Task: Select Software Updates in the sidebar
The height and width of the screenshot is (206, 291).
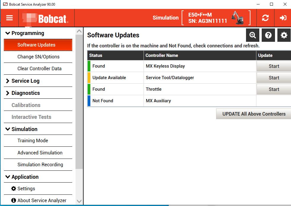Action: coord(38,45)
